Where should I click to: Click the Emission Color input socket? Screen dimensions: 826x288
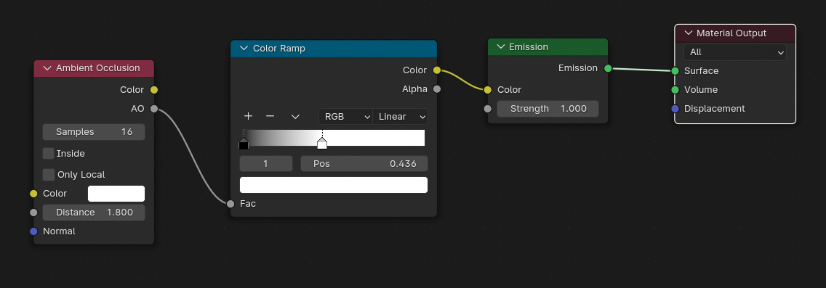[488, 90]
